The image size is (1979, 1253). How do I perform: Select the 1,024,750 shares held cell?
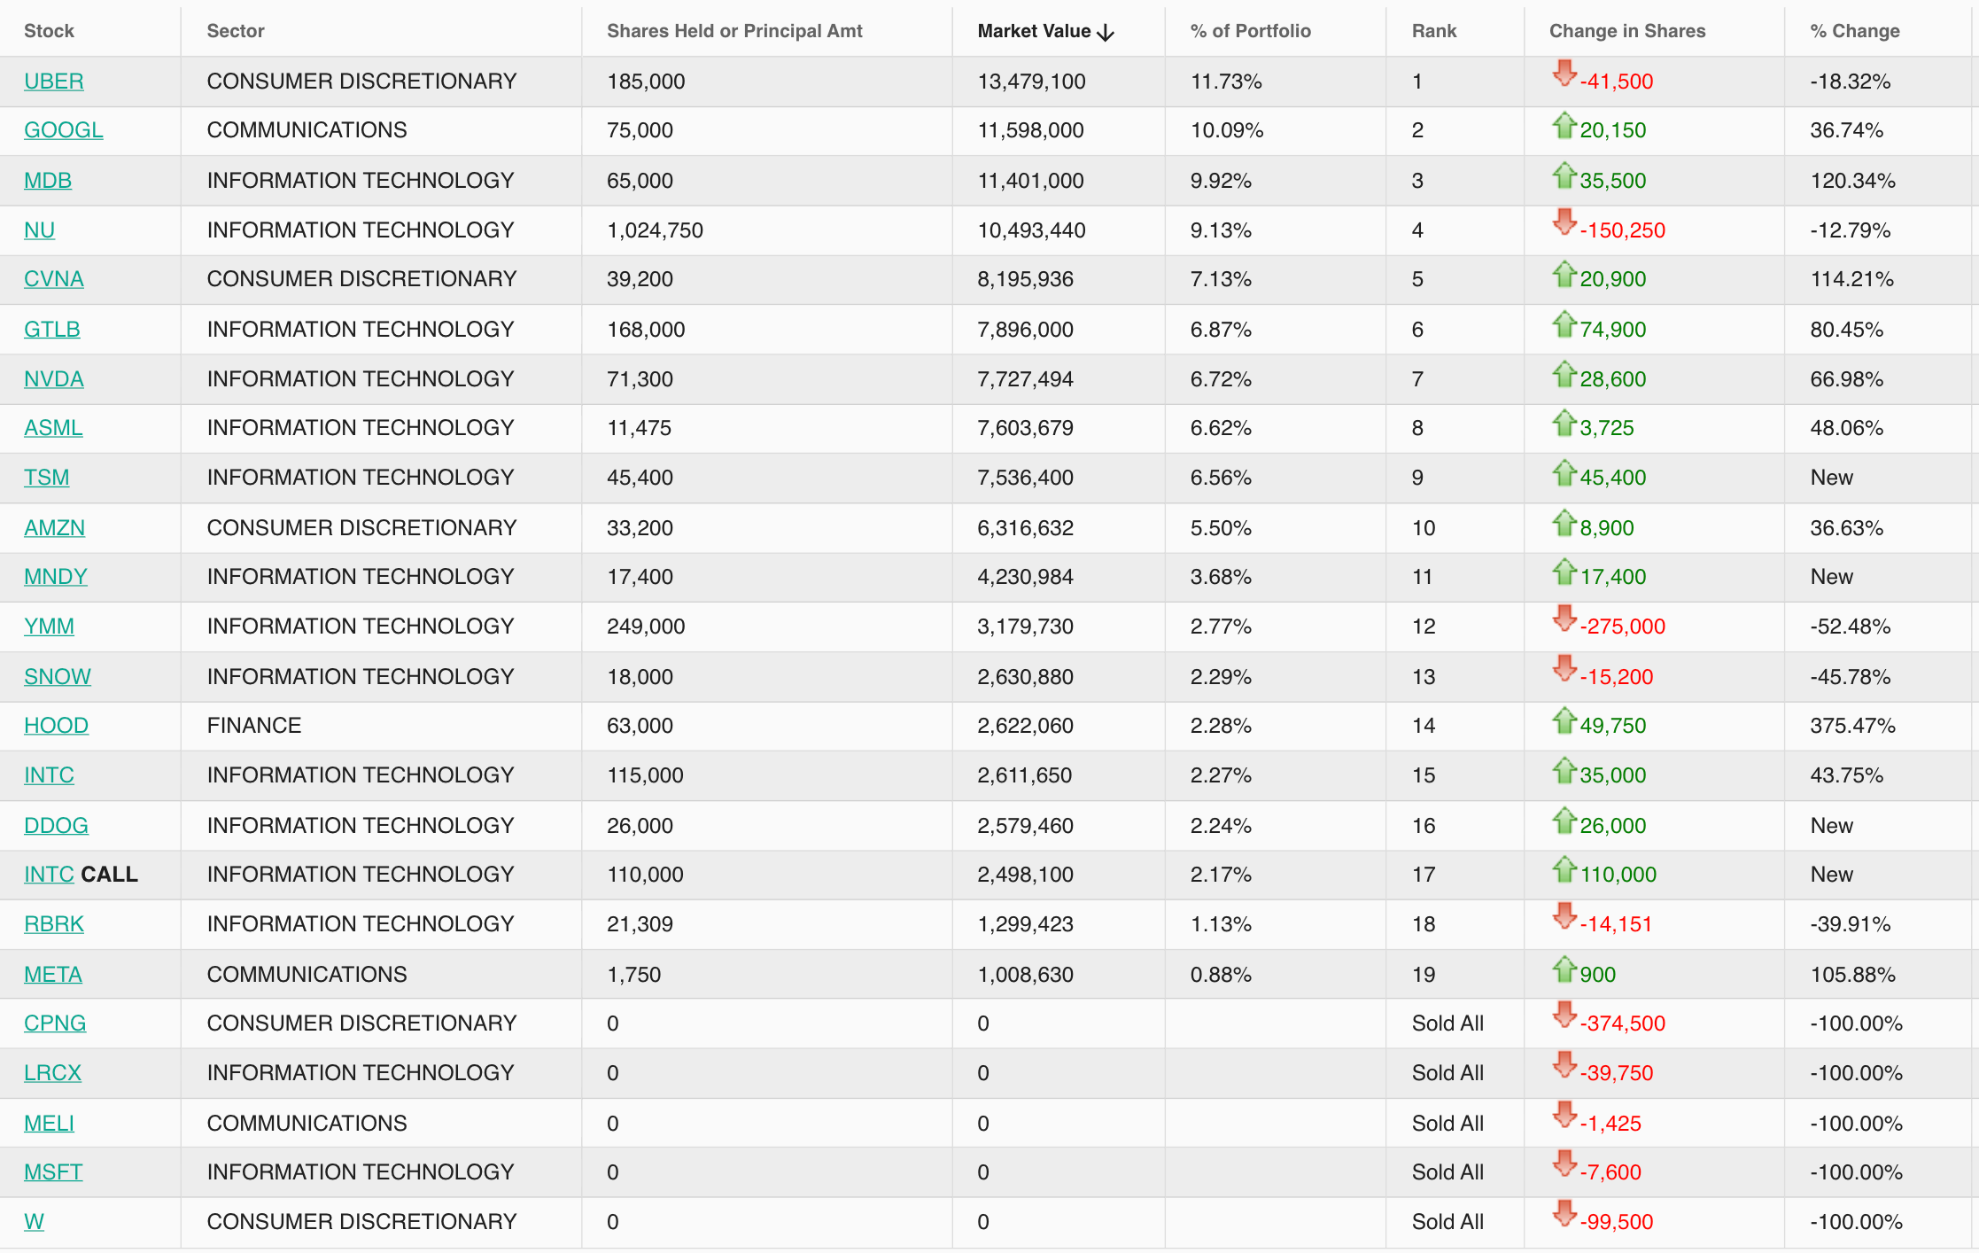pyautogui.click(x=767, y=230)
